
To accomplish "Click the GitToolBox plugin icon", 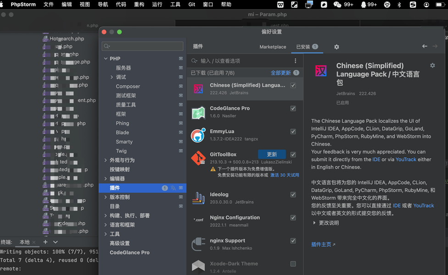I will coord(198,158).
